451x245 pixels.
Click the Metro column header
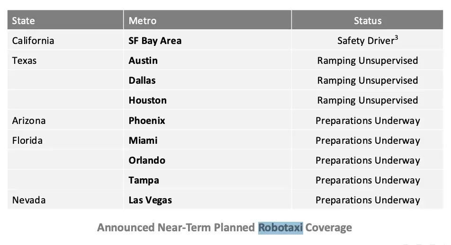pyautogui.click(x=143, y=21)
